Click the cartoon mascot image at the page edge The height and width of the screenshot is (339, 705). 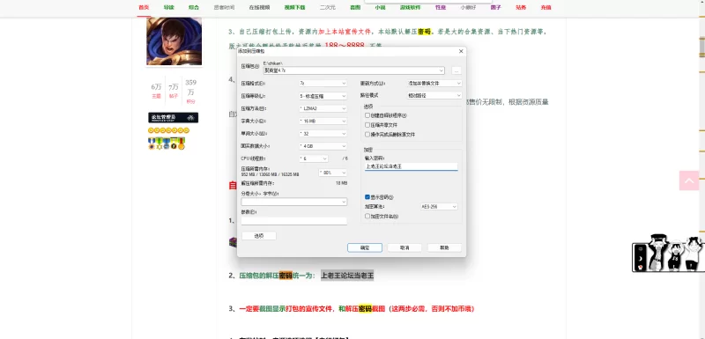click(x=669, y=254)
